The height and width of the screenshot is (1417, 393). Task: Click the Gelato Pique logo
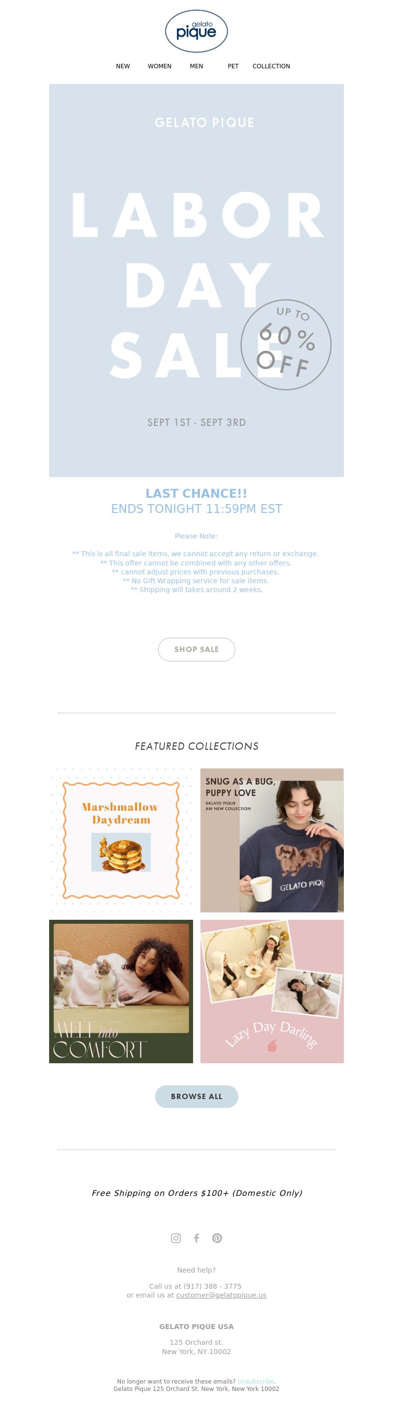(x=196, y=31)
